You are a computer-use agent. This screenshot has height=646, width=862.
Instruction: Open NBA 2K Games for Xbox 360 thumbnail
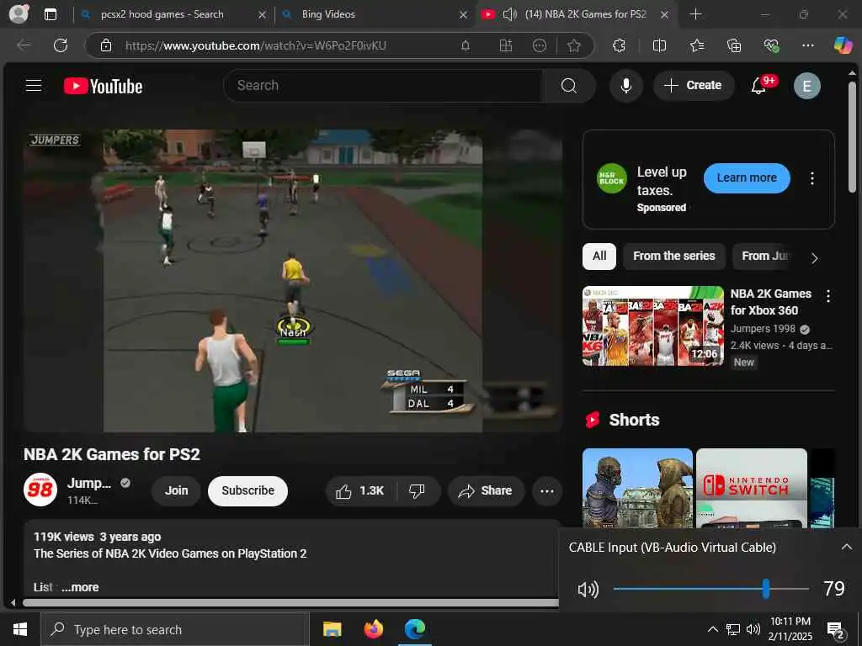[653, 326]
